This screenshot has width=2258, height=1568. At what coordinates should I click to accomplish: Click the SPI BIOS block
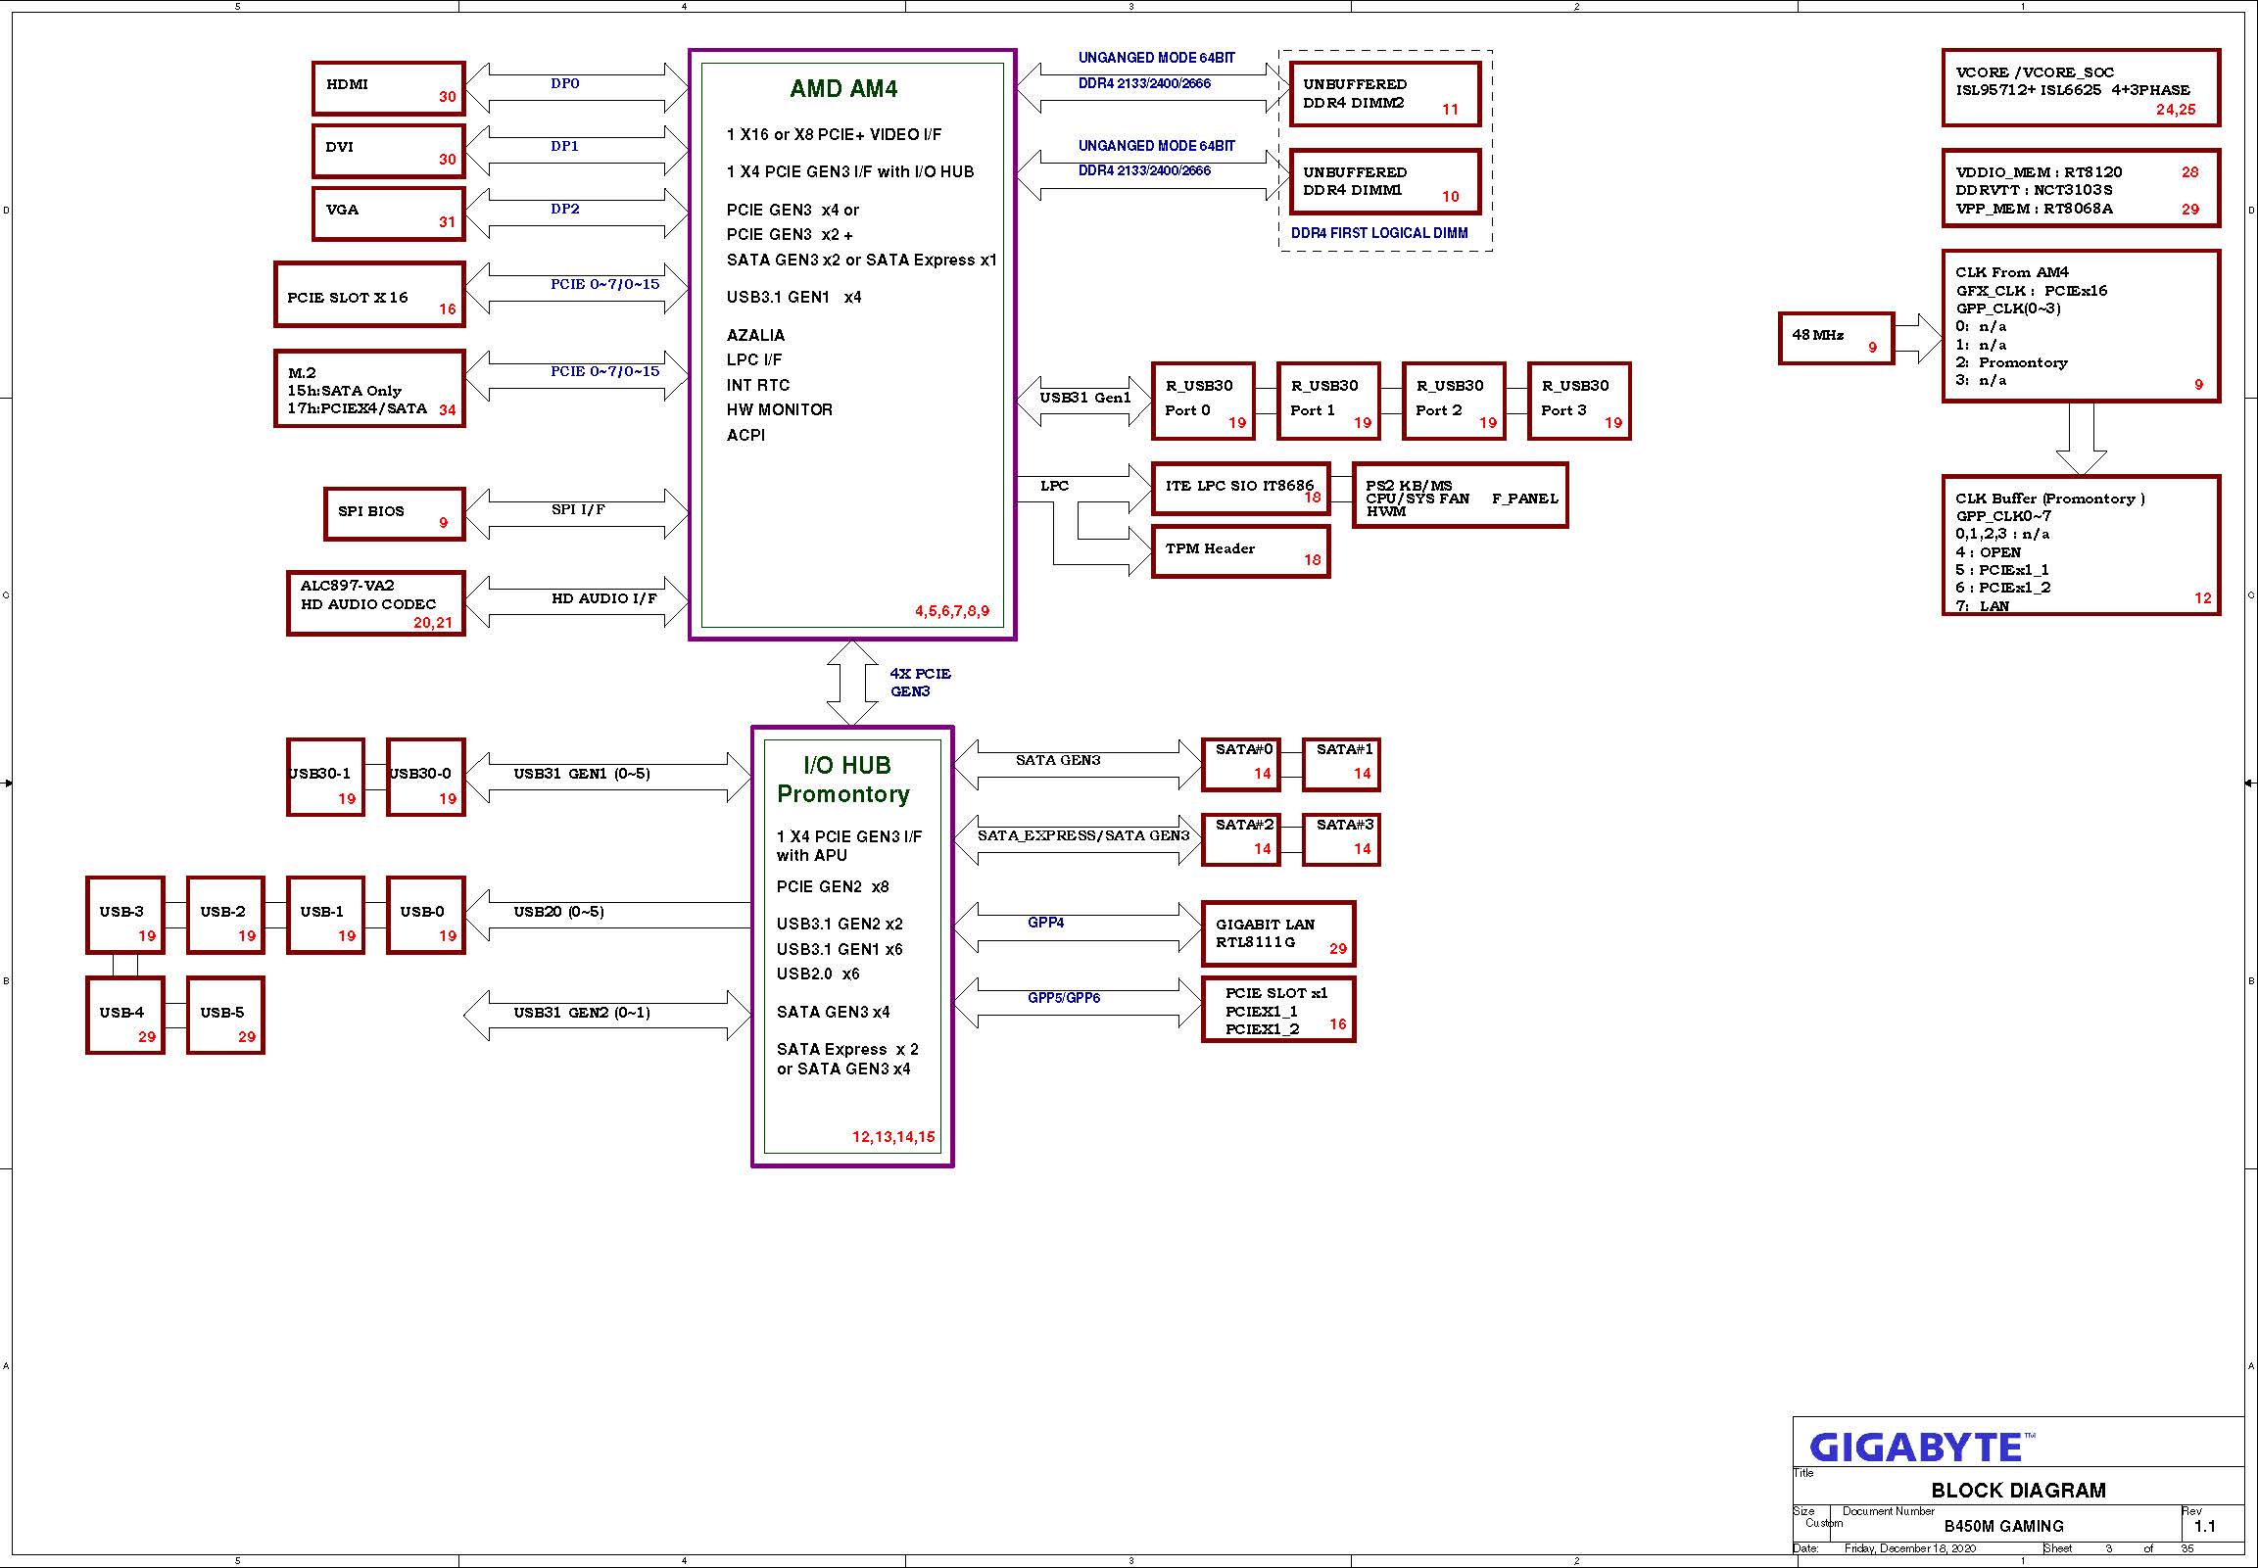tap(393, 514)
